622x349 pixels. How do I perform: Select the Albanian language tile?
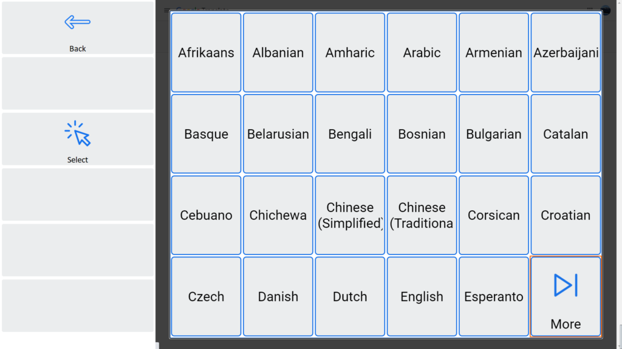click(x=278, y=53)
